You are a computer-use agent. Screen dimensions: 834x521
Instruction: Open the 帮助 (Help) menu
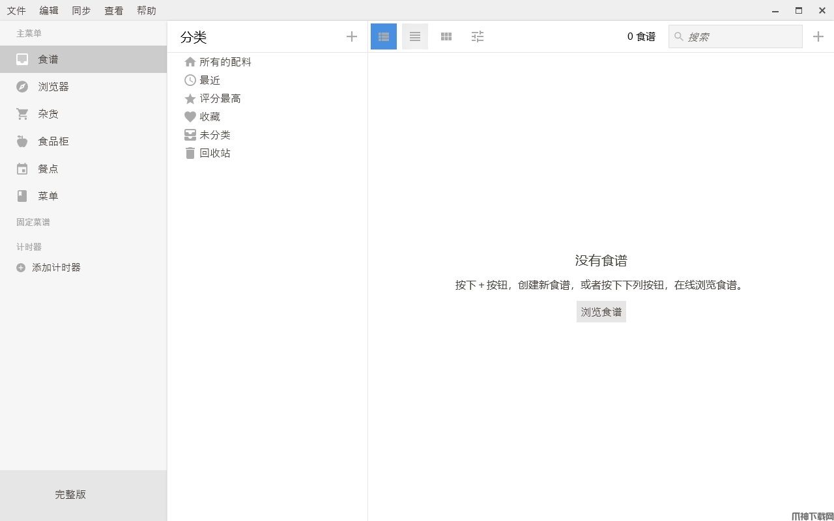[147, 10]
